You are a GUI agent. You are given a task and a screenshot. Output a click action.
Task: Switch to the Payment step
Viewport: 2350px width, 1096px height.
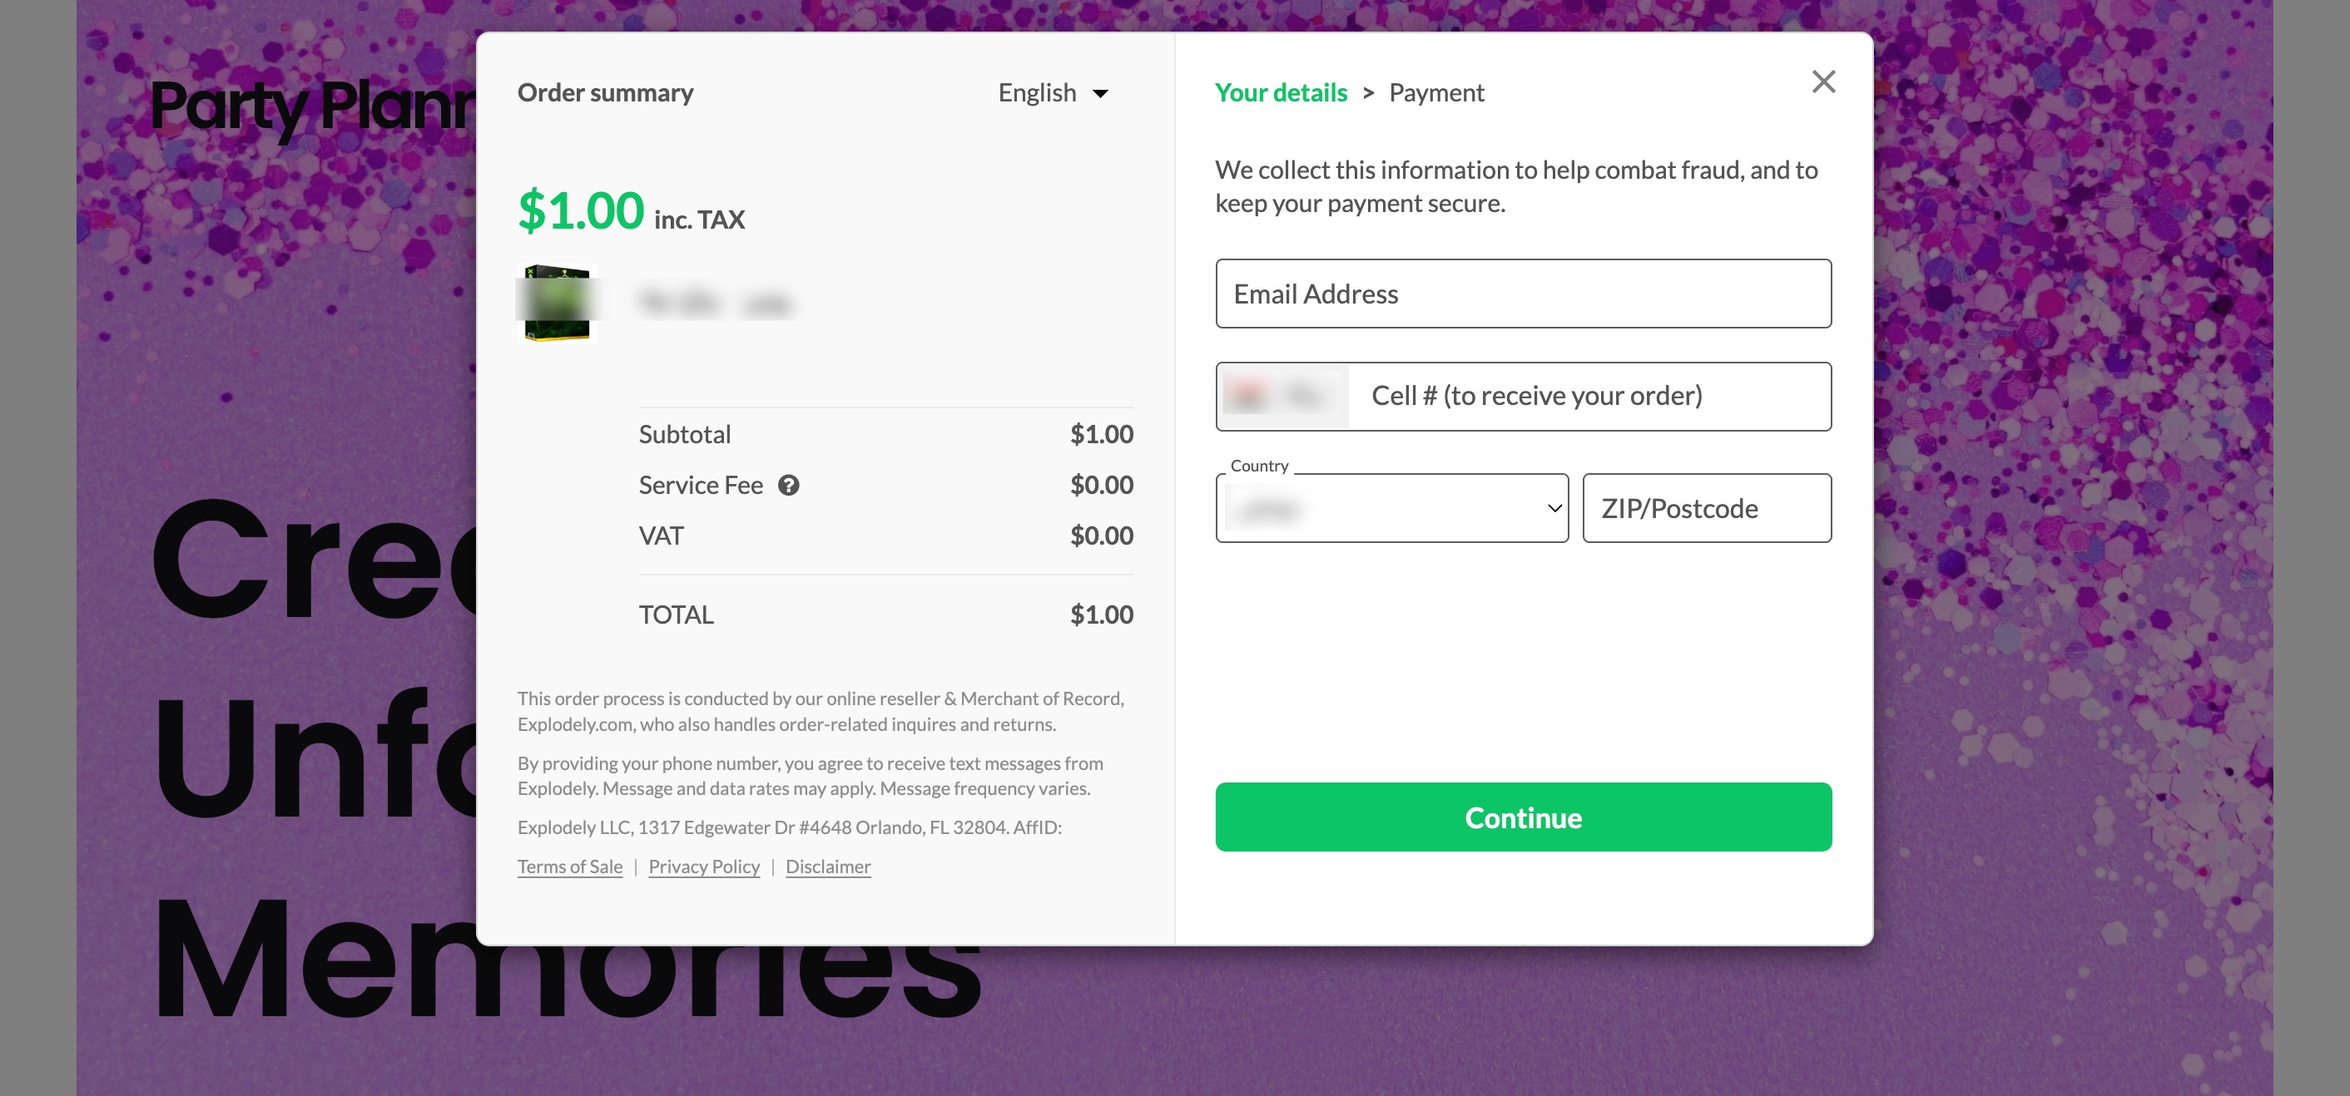coord(1436,93)
